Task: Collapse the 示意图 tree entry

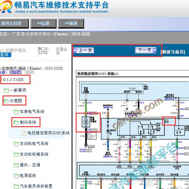Action: point(16,101)
